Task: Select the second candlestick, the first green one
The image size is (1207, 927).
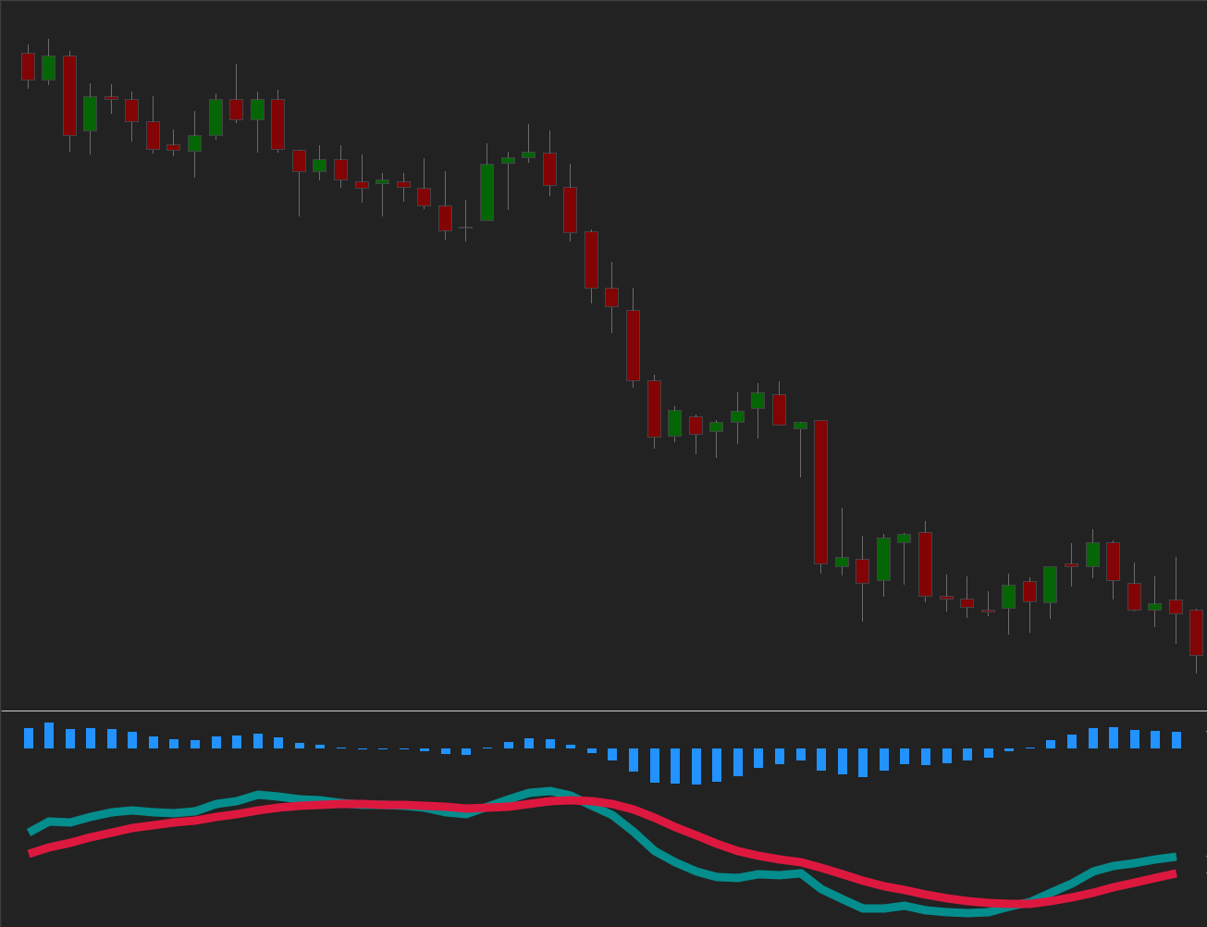Action: pos(48,68)
